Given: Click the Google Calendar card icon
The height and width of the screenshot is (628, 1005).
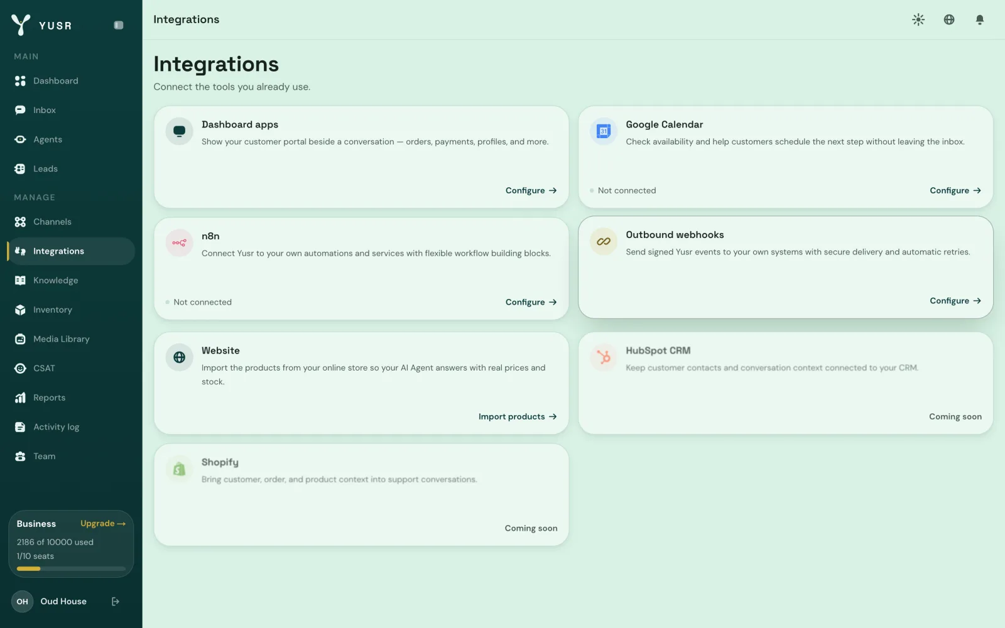Looking at the screenshot, I should tap(604, 131).
